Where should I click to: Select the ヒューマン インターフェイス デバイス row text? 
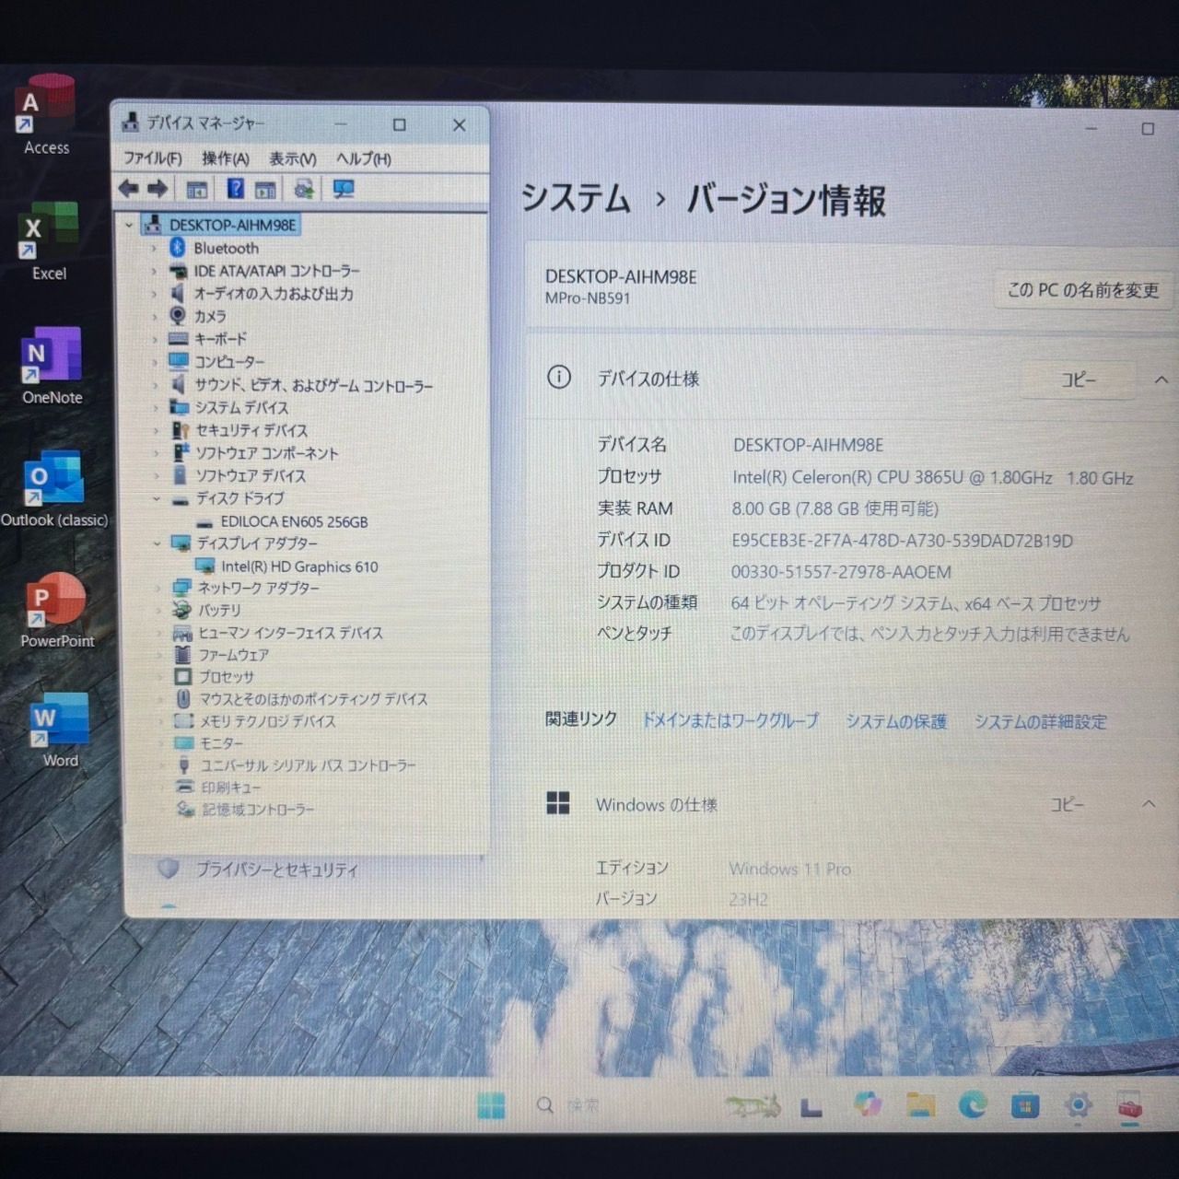291,633
